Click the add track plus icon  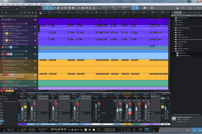point(36,13)
